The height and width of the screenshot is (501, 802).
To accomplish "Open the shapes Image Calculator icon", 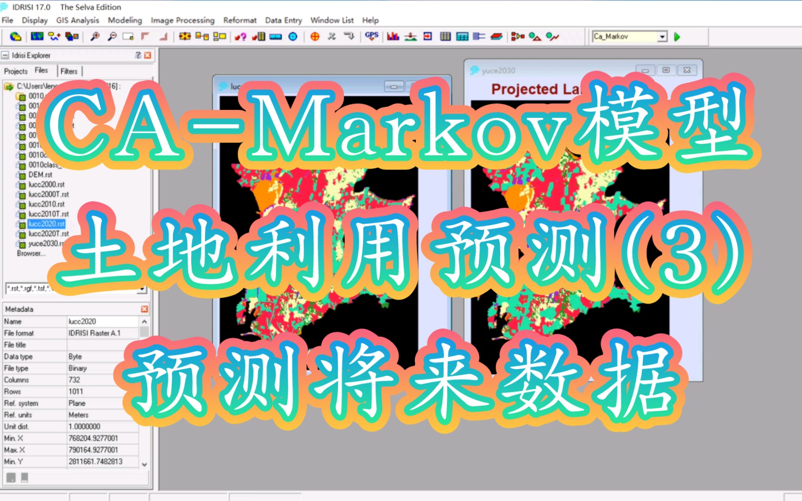I will [x=535, y=36].
